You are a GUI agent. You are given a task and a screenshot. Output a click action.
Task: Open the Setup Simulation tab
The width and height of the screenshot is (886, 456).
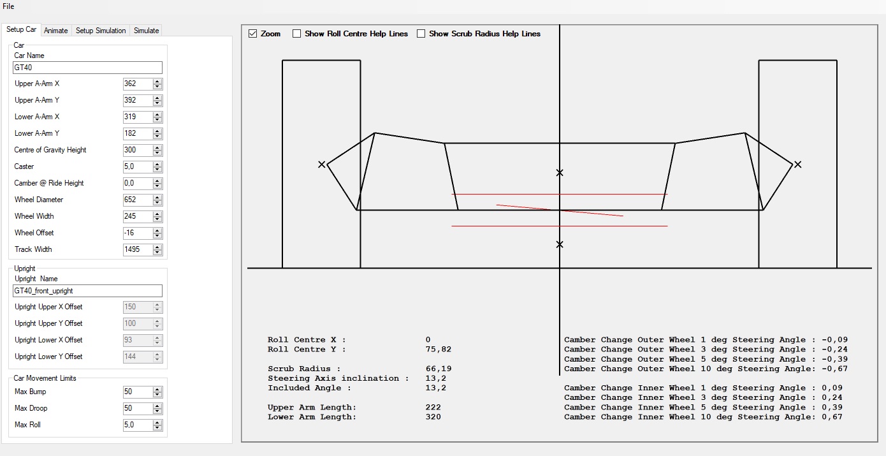[101, 31]
